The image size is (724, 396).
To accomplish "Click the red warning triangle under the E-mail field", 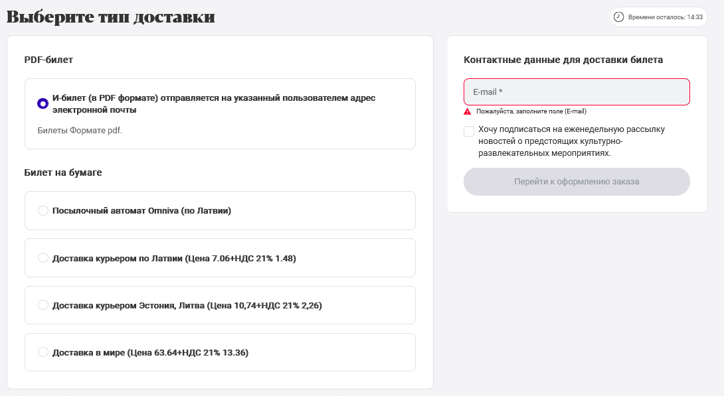I will tap(467, 111).
